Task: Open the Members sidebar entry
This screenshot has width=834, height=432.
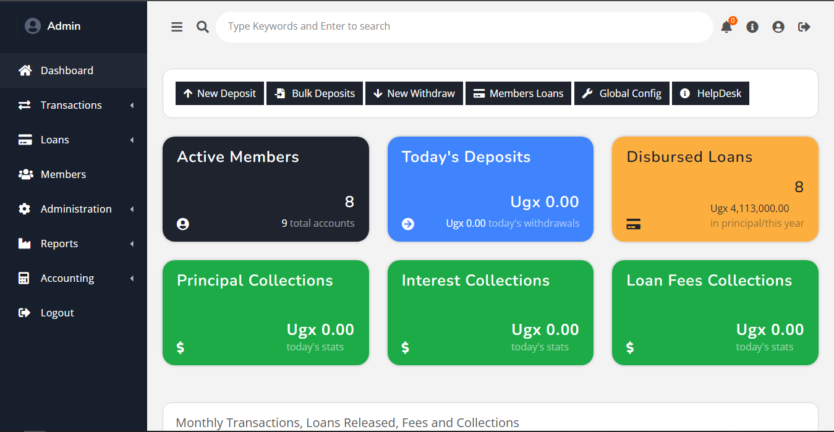Action: (64, 174)
